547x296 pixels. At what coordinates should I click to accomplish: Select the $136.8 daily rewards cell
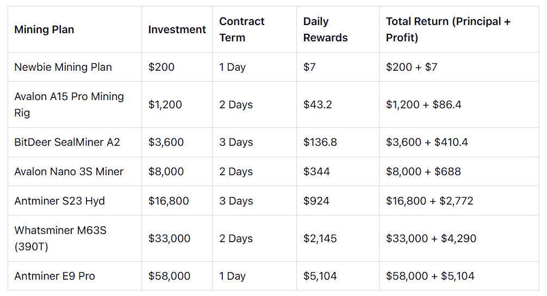[320, 142]
